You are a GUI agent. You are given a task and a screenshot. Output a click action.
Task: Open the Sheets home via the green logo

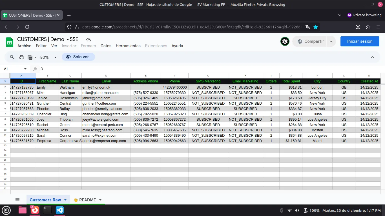click(9, 42)
